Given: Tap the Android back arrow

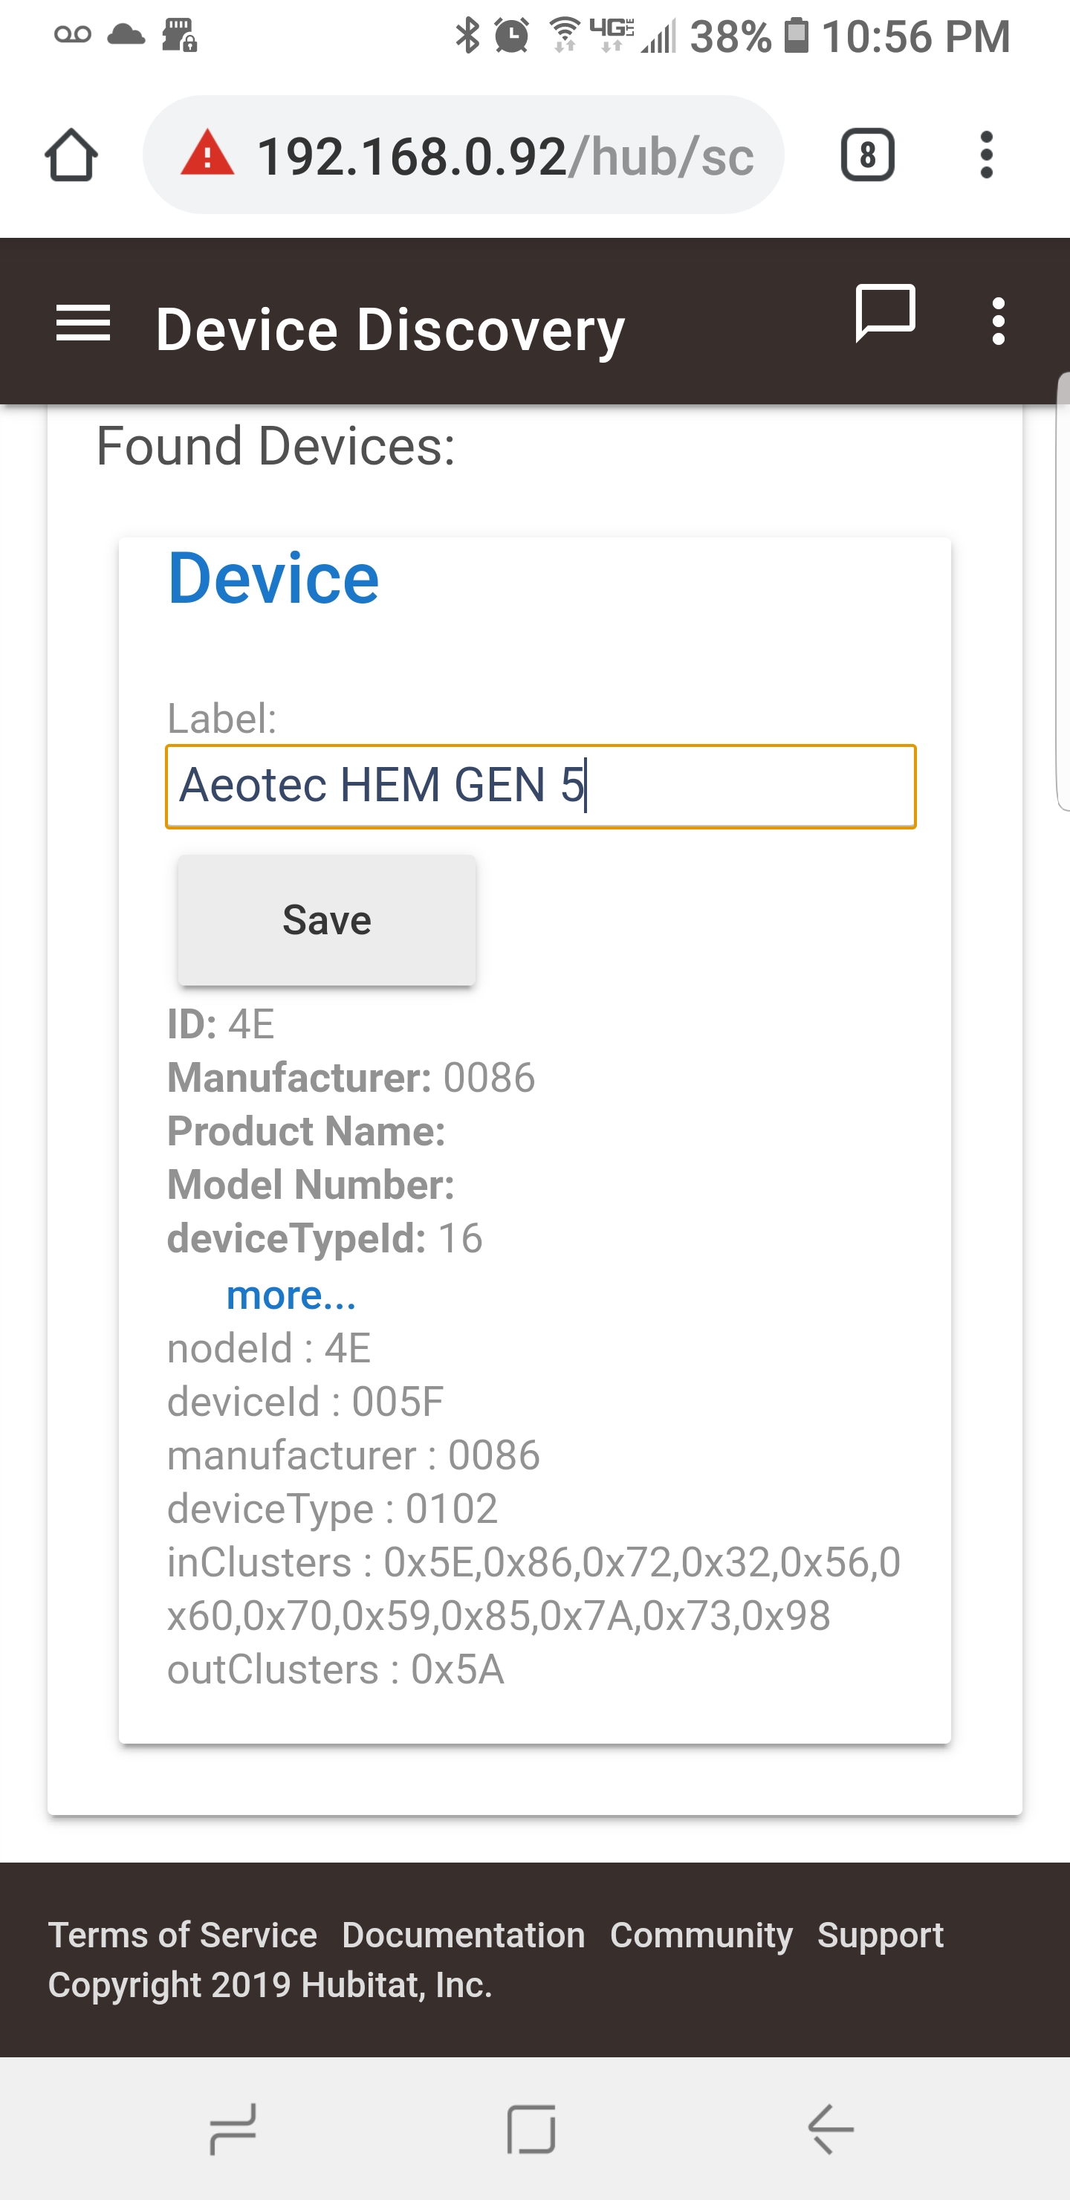Looking at the screenshot, I should (830, 2129).
